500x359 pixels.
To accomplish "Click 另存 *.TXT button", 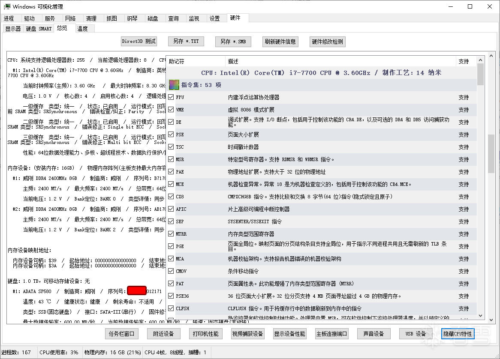I will [186, 42].
